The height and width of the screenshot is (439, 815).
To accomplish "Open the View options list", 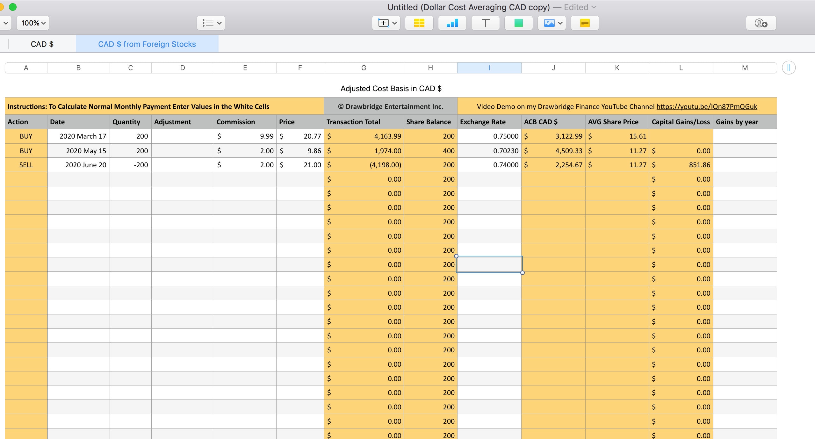I will point(211,23).
